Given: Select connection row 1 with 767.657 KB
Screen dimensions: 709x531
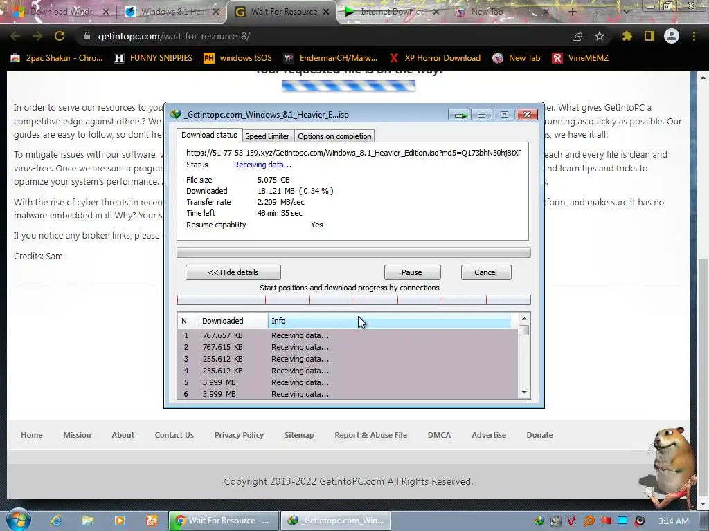Looking at the screenshot, I should pos(348,335).
